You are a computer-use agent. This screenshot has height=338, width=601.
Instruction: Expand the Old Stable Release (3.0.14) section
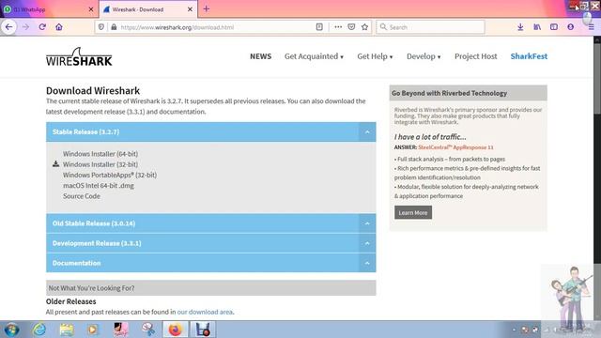(210, 223)
